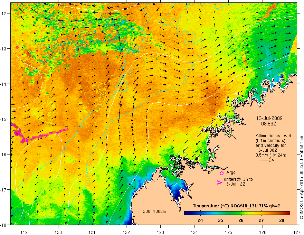Click longitude axis label 124
Viewport: 304px width, 235px height.
(x=194, y=232)
